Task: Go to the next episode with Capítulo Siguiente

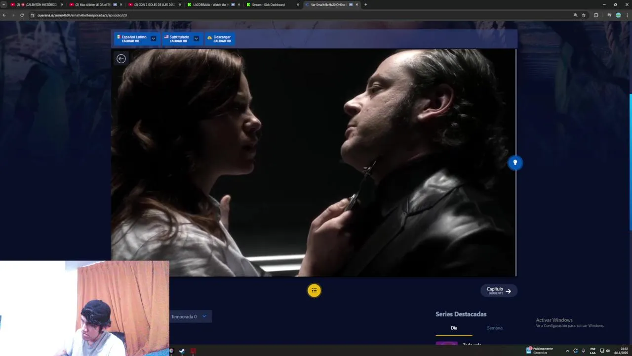Action: tap(499, 291)
